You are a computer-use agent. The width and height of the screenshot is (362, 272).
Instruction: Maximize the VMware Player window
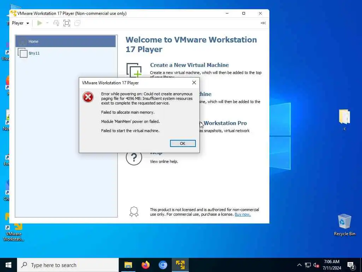244,13
